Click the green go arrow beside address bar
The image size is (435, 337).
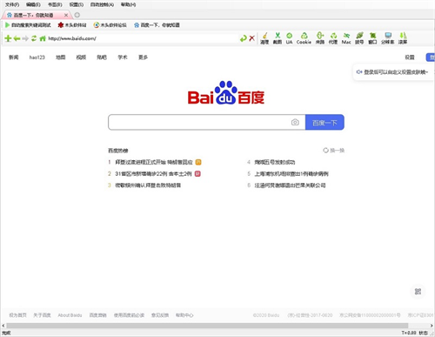point(243,38)
